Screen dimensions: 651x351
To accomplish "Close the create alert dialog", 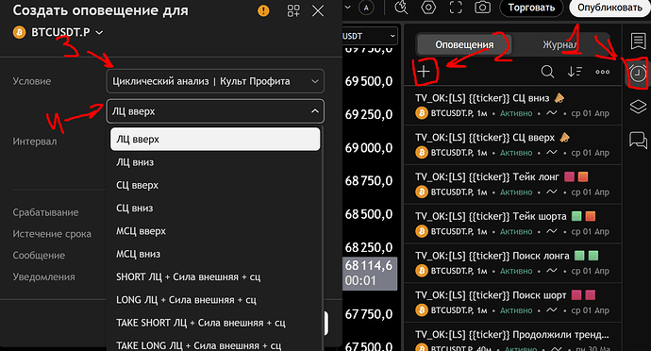I will [318, 10].
